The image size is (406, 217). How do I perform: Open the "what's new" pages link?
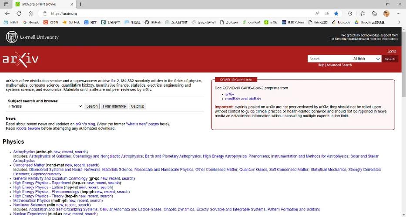pyautogui.click(x=142, y=124)
